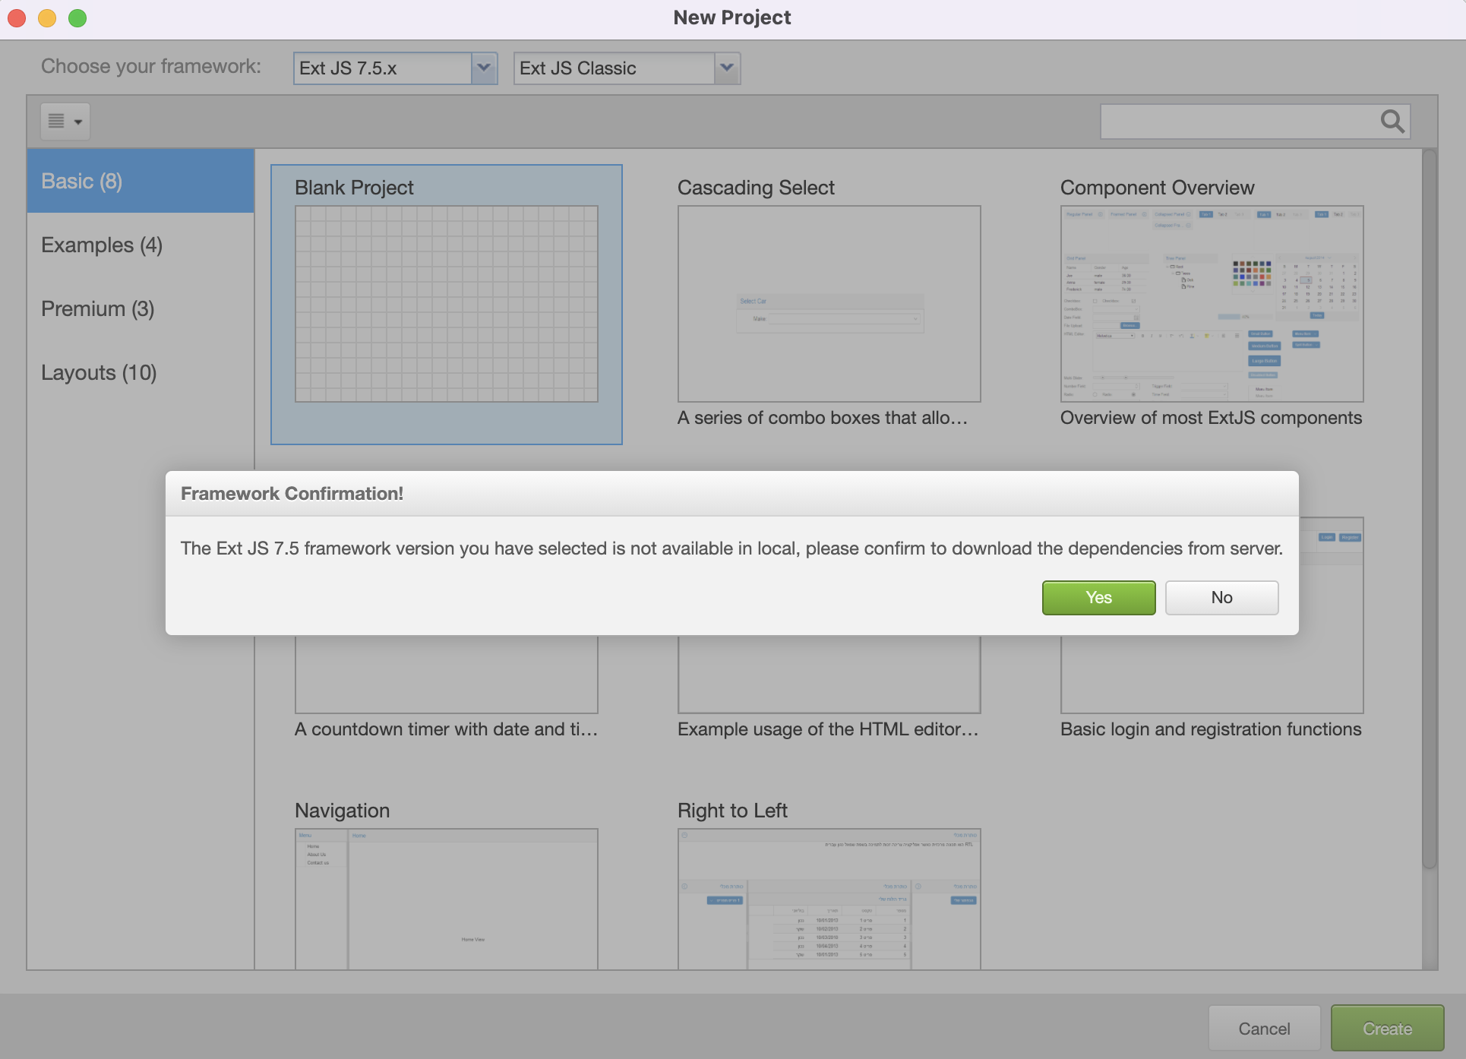Close the New Project window (red button)
Viewport: 1466px width, 1059px height.
17,17
